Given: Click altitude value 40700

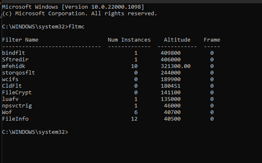Looking at the screenshot, I should click(172, 112).
